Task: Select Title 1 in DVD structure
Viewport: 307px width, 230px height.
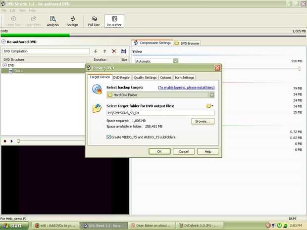Action: tap(18, 71)
